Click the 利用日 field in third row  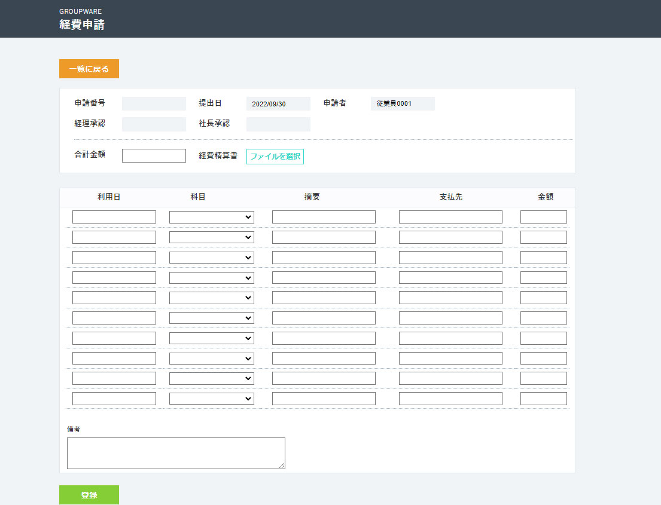point(114,258)
